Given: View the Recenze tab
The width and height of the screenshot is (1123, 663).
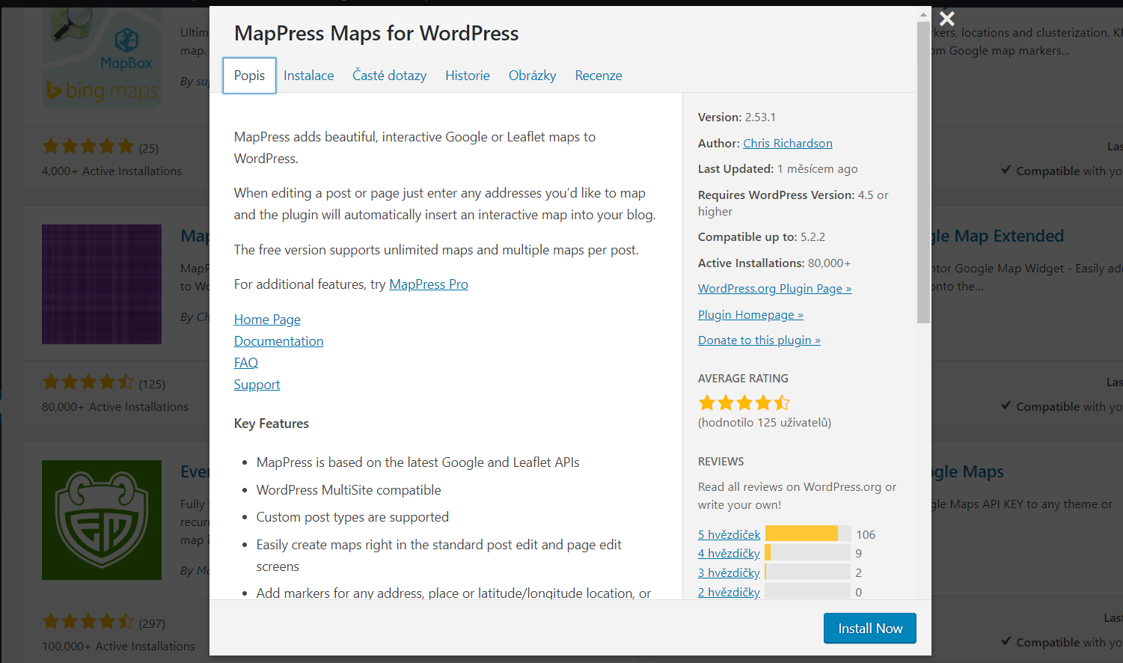Looking at the screenshot, I should click(599, 76).
